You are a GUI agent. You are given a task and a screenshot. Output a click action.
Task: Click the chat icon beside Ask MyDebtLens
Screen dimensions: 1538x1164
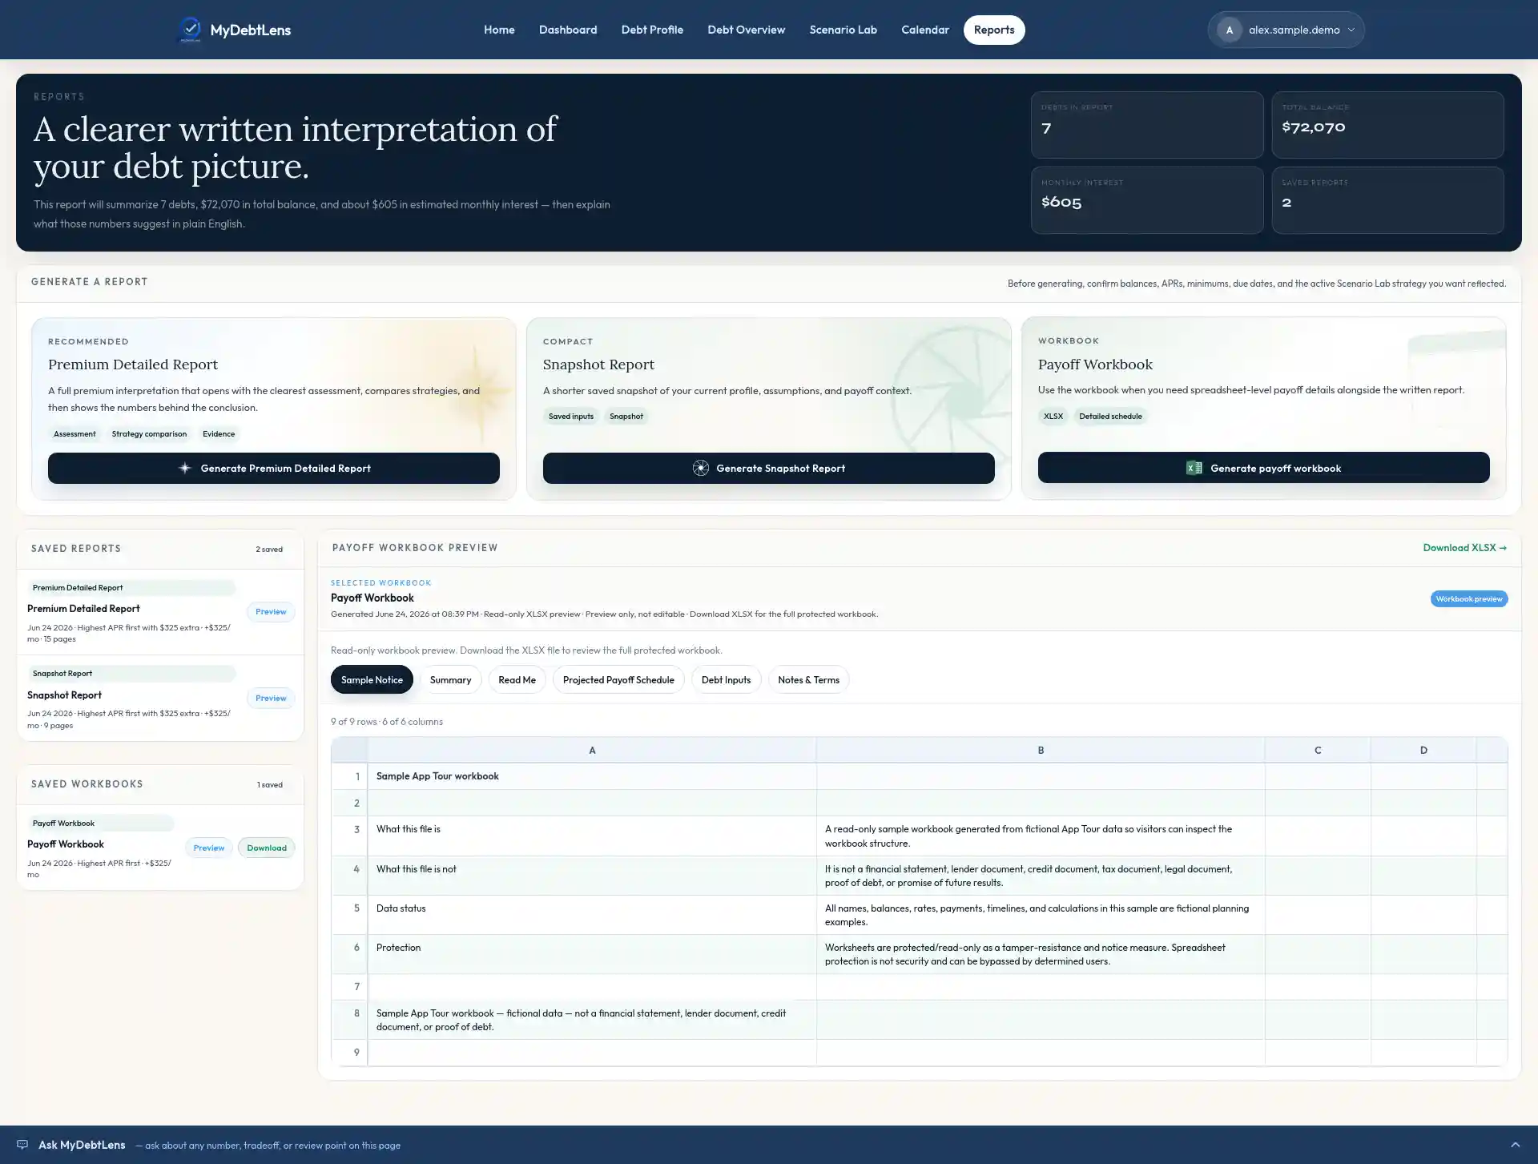22,1145
